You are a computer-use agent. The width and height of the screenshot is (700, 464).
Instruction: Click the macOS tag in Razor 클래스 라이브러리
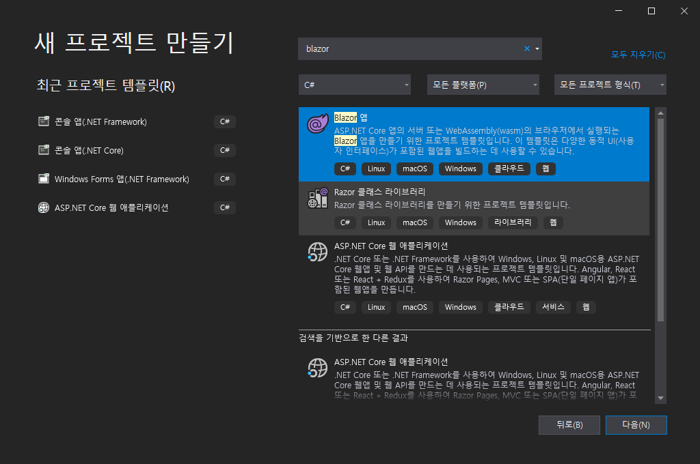[x=415, y=222]
